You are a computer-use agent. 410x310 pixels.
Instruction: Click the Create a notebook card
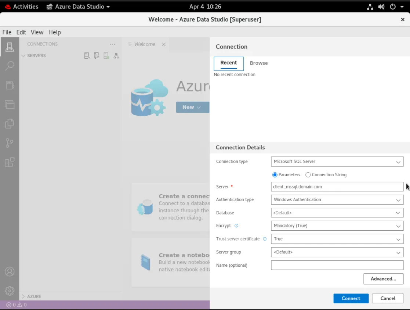(x=171, y=262)
